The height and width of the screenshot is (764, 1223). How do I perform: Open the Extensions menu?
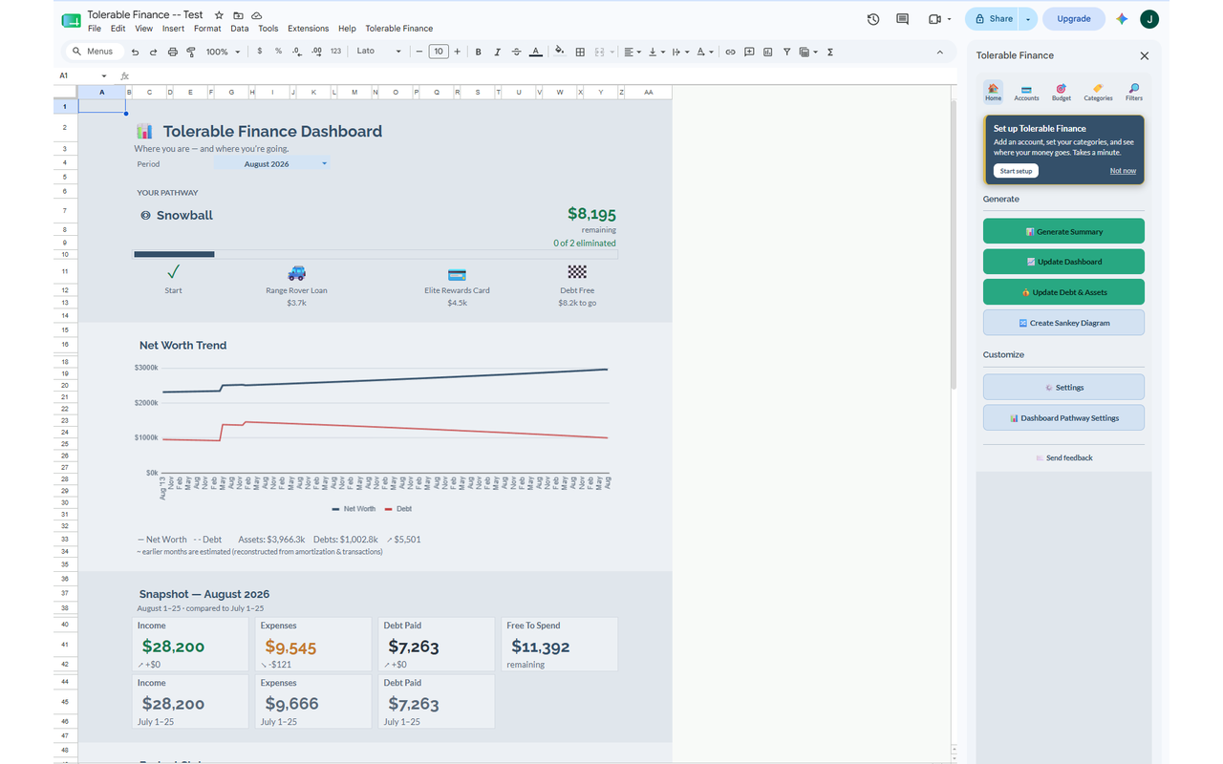click(x=308, y=29)
